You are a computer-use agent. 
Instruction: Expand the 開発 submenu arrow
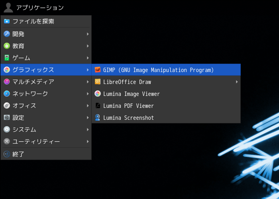pyautogui.click(x=88, y=34)
